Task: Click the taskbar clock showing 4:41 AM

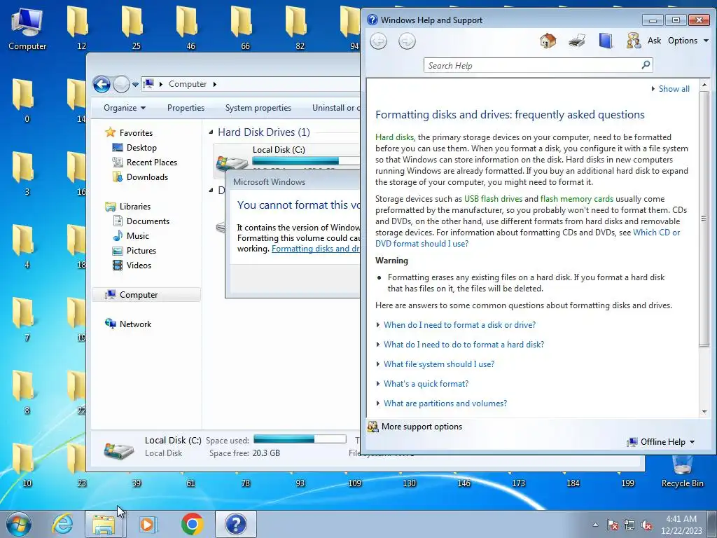Action: pos(681,524)
